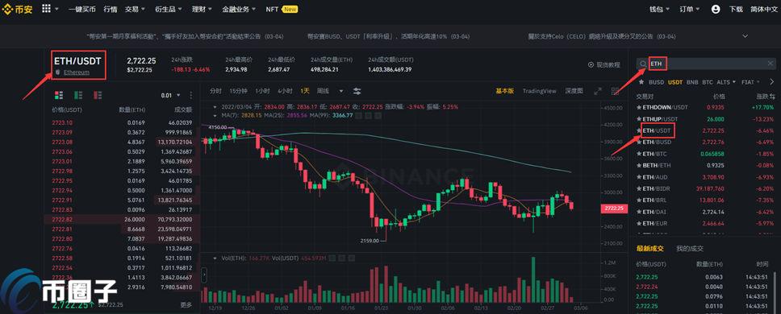The image size is (781, 314).
Task: Open order book more options icon
Action: [x=190, y=95]
